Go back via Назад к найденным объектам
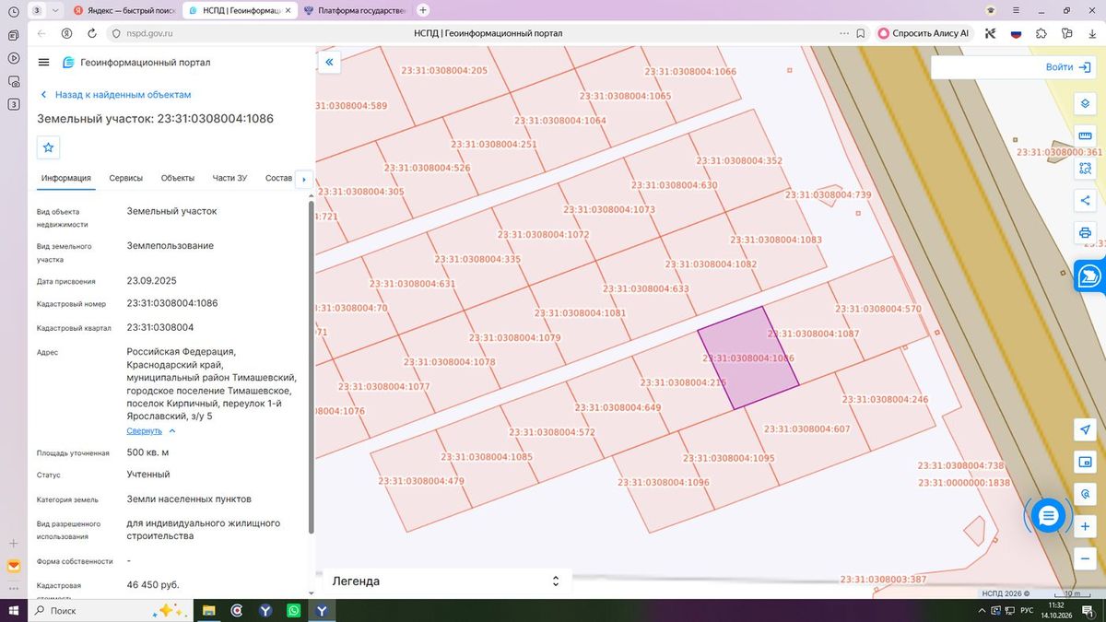 116,95
